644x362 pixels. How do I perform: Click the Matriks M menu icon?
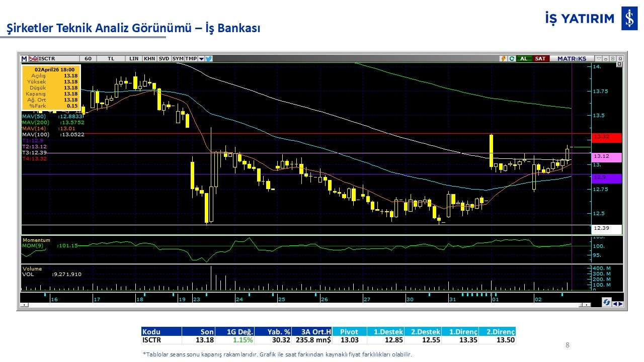24,59
